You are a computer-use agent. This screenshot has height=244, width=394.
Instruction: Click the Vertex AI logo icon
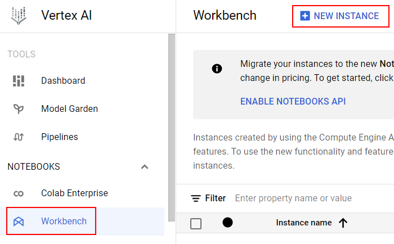point(19,16)
